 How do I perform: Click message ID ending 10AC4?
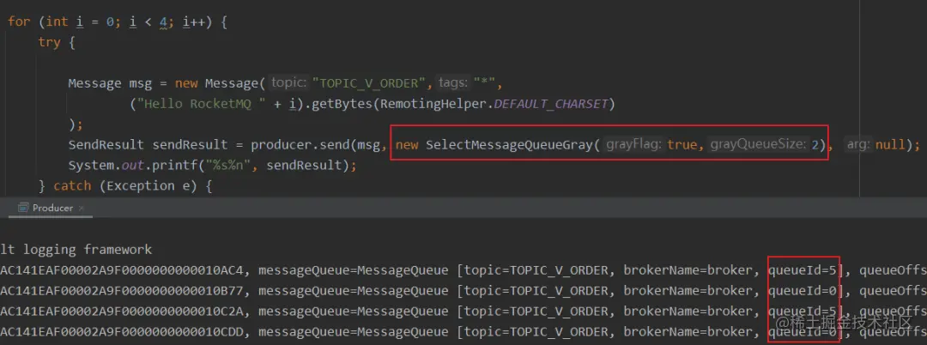(122, 270)
